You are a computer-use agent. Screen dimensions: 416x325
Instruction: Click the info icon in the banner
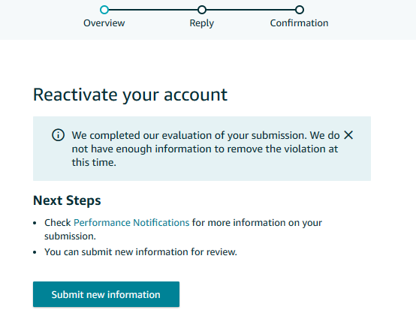pos(58,135)
